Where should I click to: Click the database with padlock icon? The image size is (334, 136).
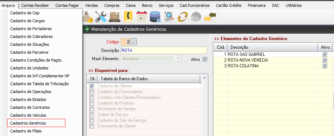click(155, 17)
